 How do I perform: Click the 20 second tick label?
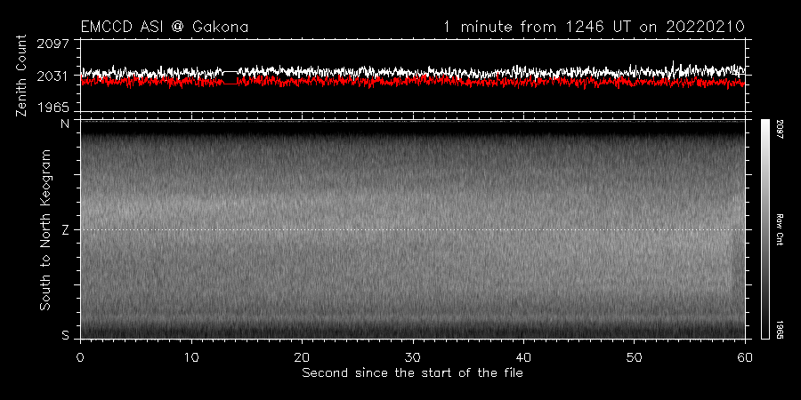(302, 357)
